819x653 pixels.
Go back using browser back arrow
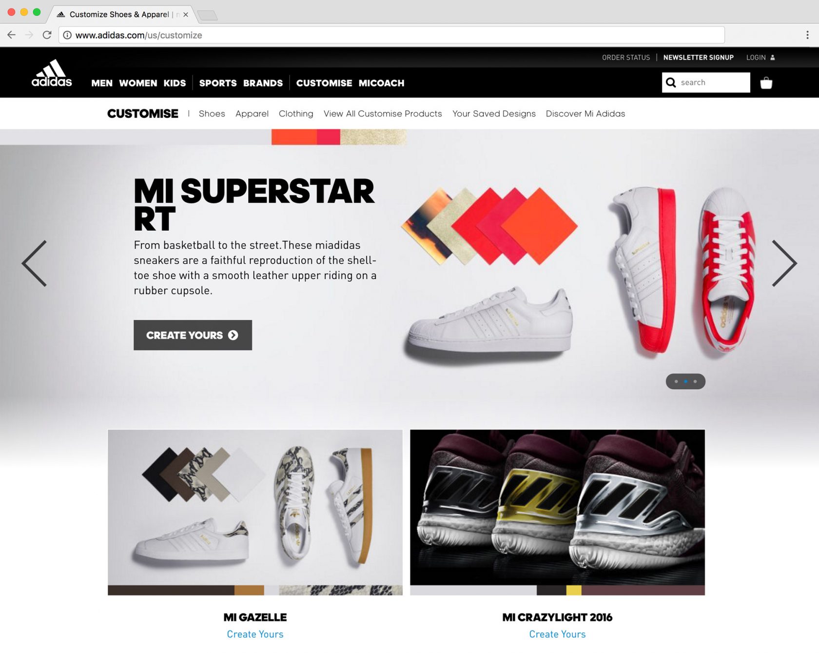[x=12, y=35]
